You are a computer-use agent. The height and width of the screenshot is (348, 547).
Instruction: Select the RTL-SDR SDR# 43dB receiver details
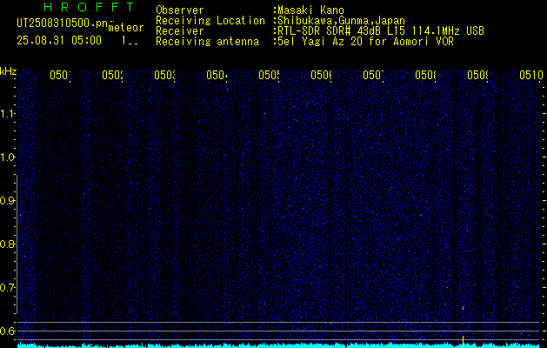click(x=381, y=31)
